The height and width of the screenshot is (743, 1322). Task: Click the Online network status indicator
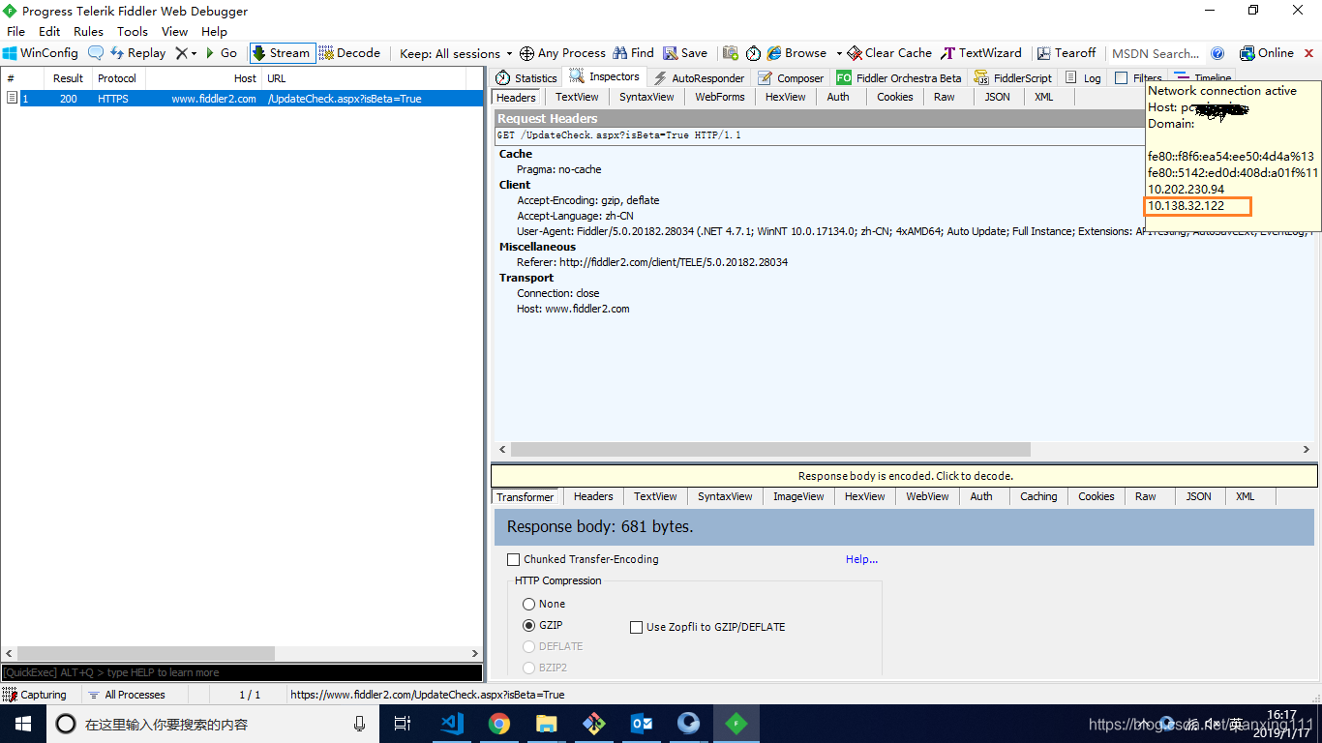pos(1266,53)
